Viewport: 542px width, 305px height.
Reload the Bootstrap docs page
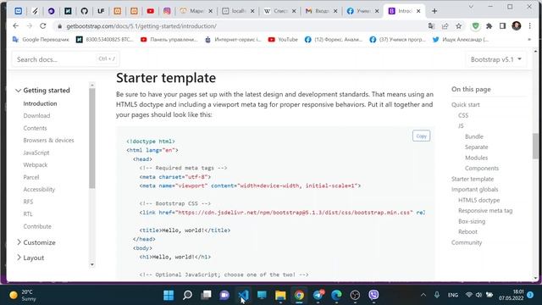coord(43,26)
